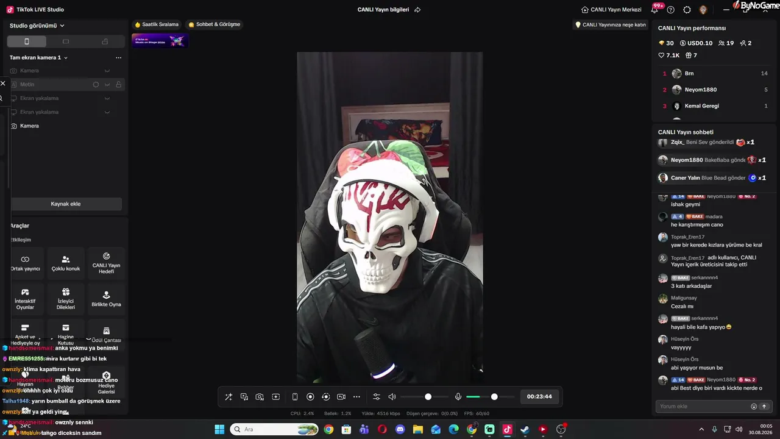Image resolution: width=780 pixels, height=439 pixels.
Task: Click the live duration timer 00:23:44
Action: click(539, 397)
